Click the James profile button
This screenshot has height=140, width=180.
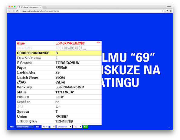point(169,7)
